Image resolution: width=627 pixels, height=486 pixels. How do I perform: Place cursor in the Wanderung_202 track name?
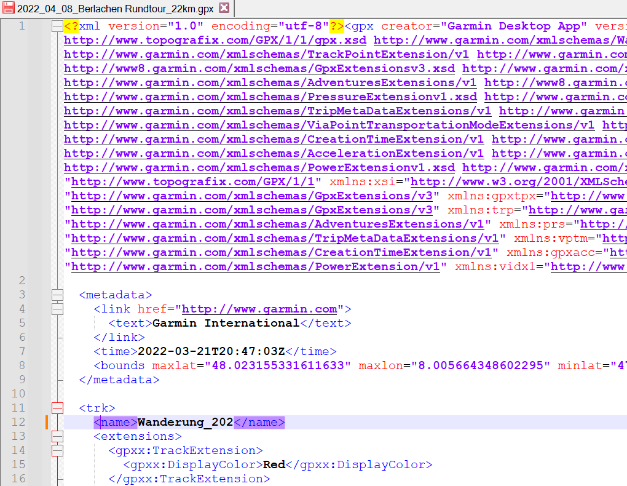pyautogui.click(x=185, y=422)
